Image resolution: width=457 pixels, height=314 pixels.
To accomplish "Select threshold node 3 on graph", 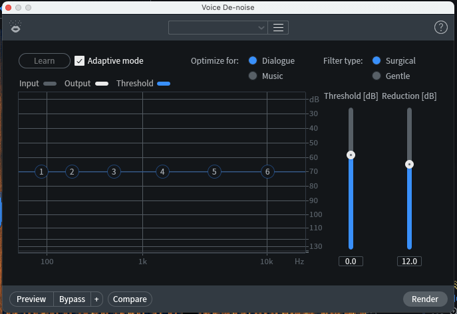I will pos(114,172).
